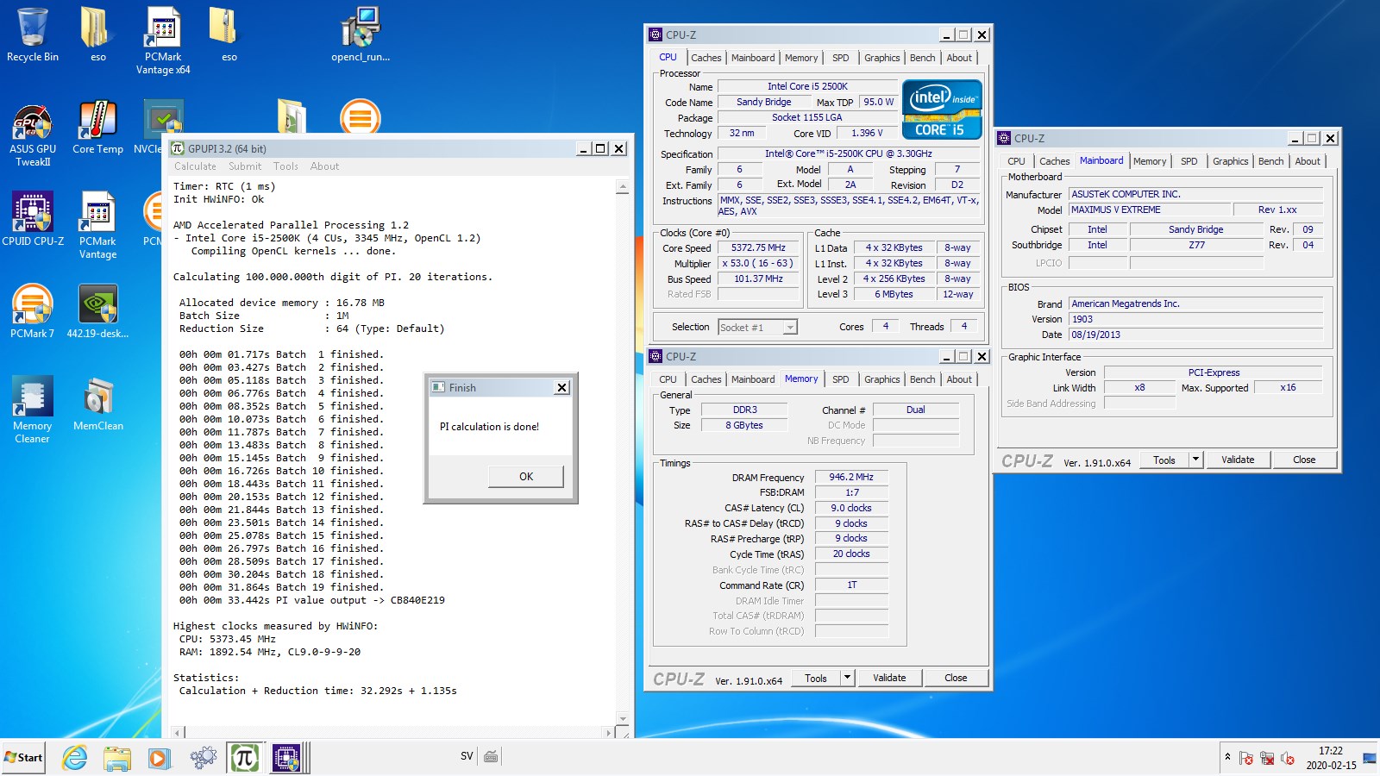
Task: Click the GPUPI output scroll-up arrow
Action: (623, 186)
